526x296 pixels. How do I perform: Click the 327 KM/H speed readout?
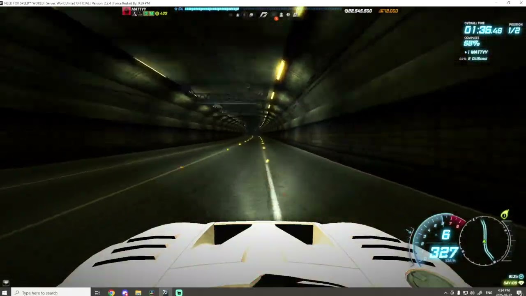(x=443, y=253)
